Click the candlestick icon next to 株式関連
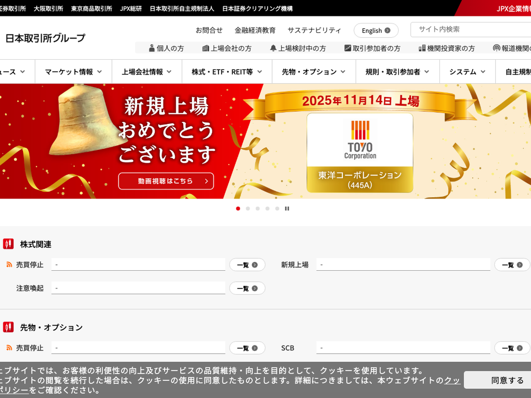 pos(8,244)
